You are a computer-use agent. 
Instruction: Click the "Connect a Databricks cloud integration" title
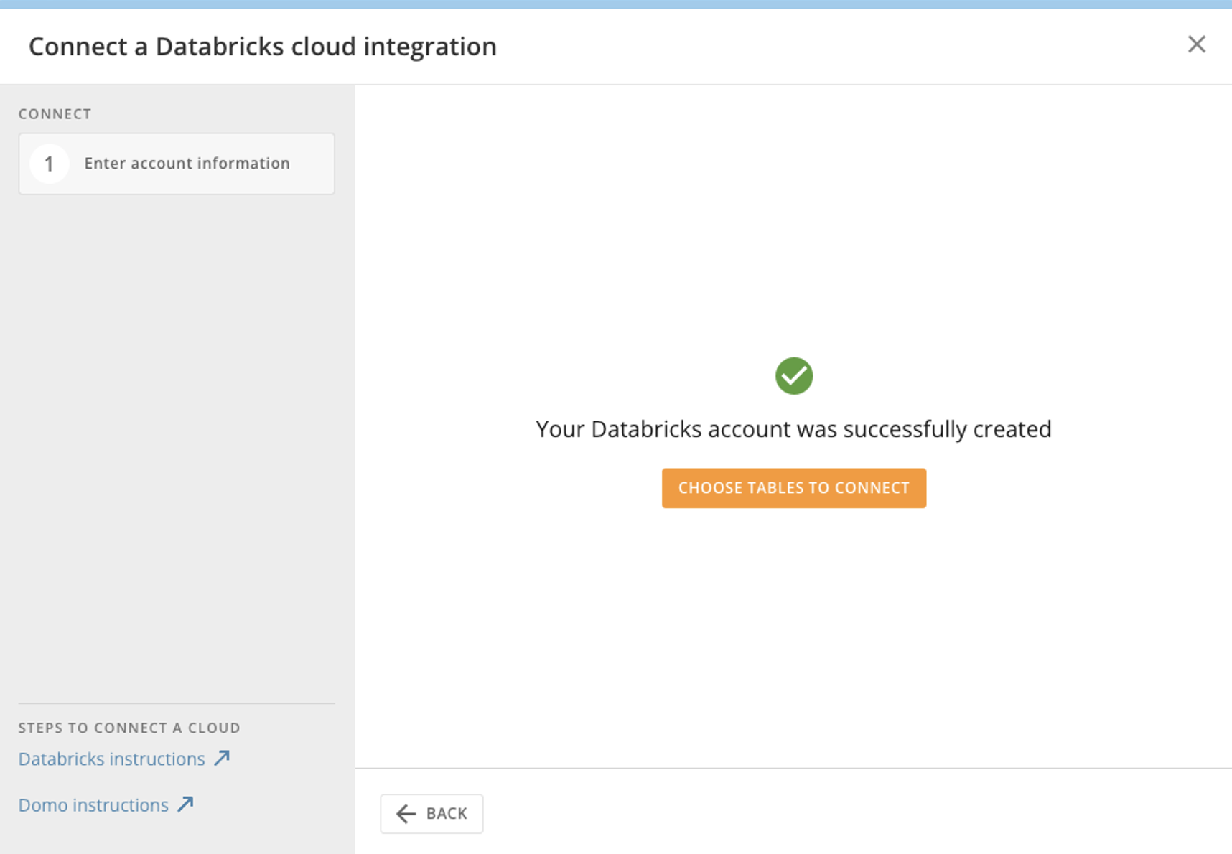tap(262, 46)
